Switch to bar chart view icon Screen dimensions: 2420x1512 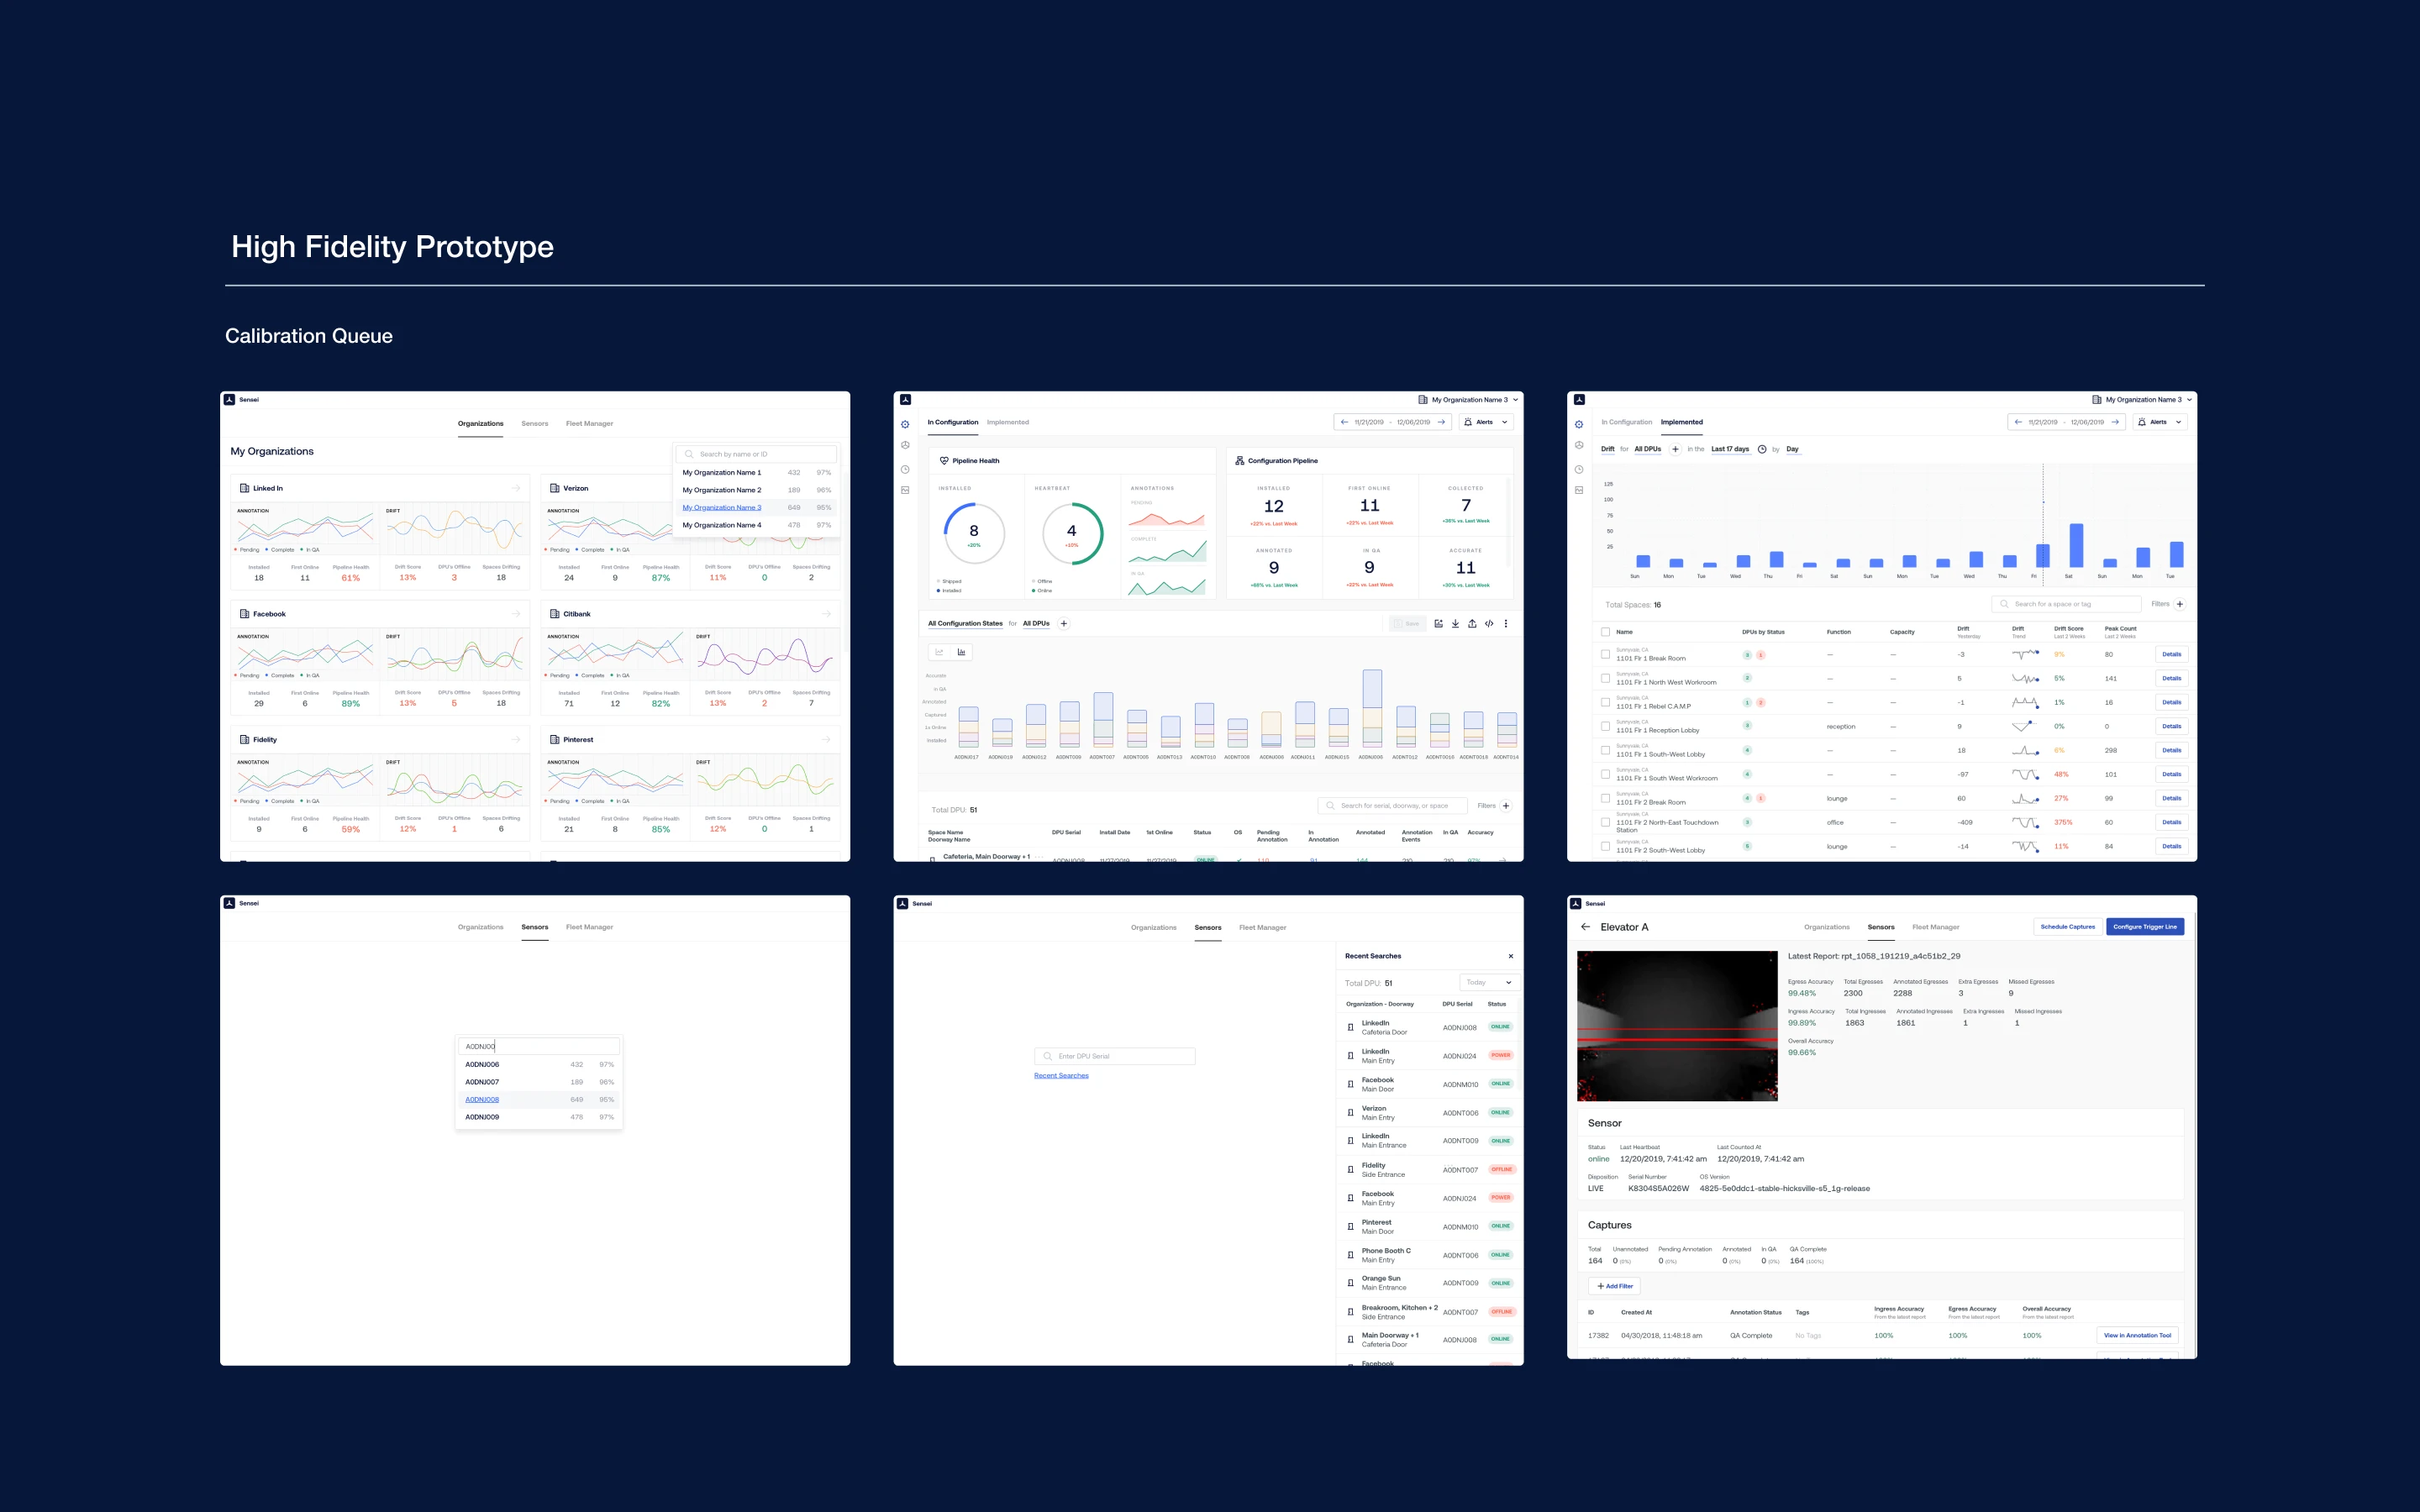click(x=961, y=652)
